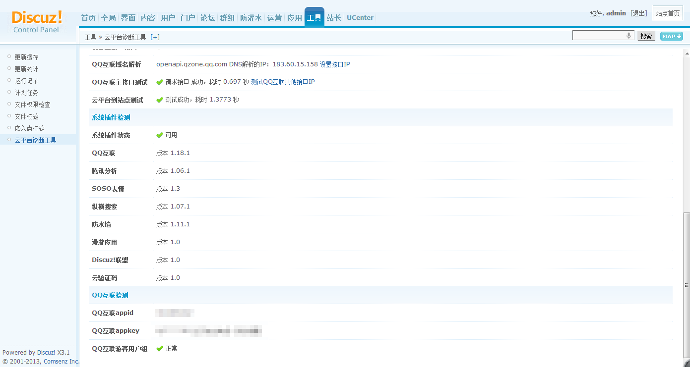The width and height of the screenshot is (690, 367).
Task: Open the MAP navigation button
Action: coord(671,36)
